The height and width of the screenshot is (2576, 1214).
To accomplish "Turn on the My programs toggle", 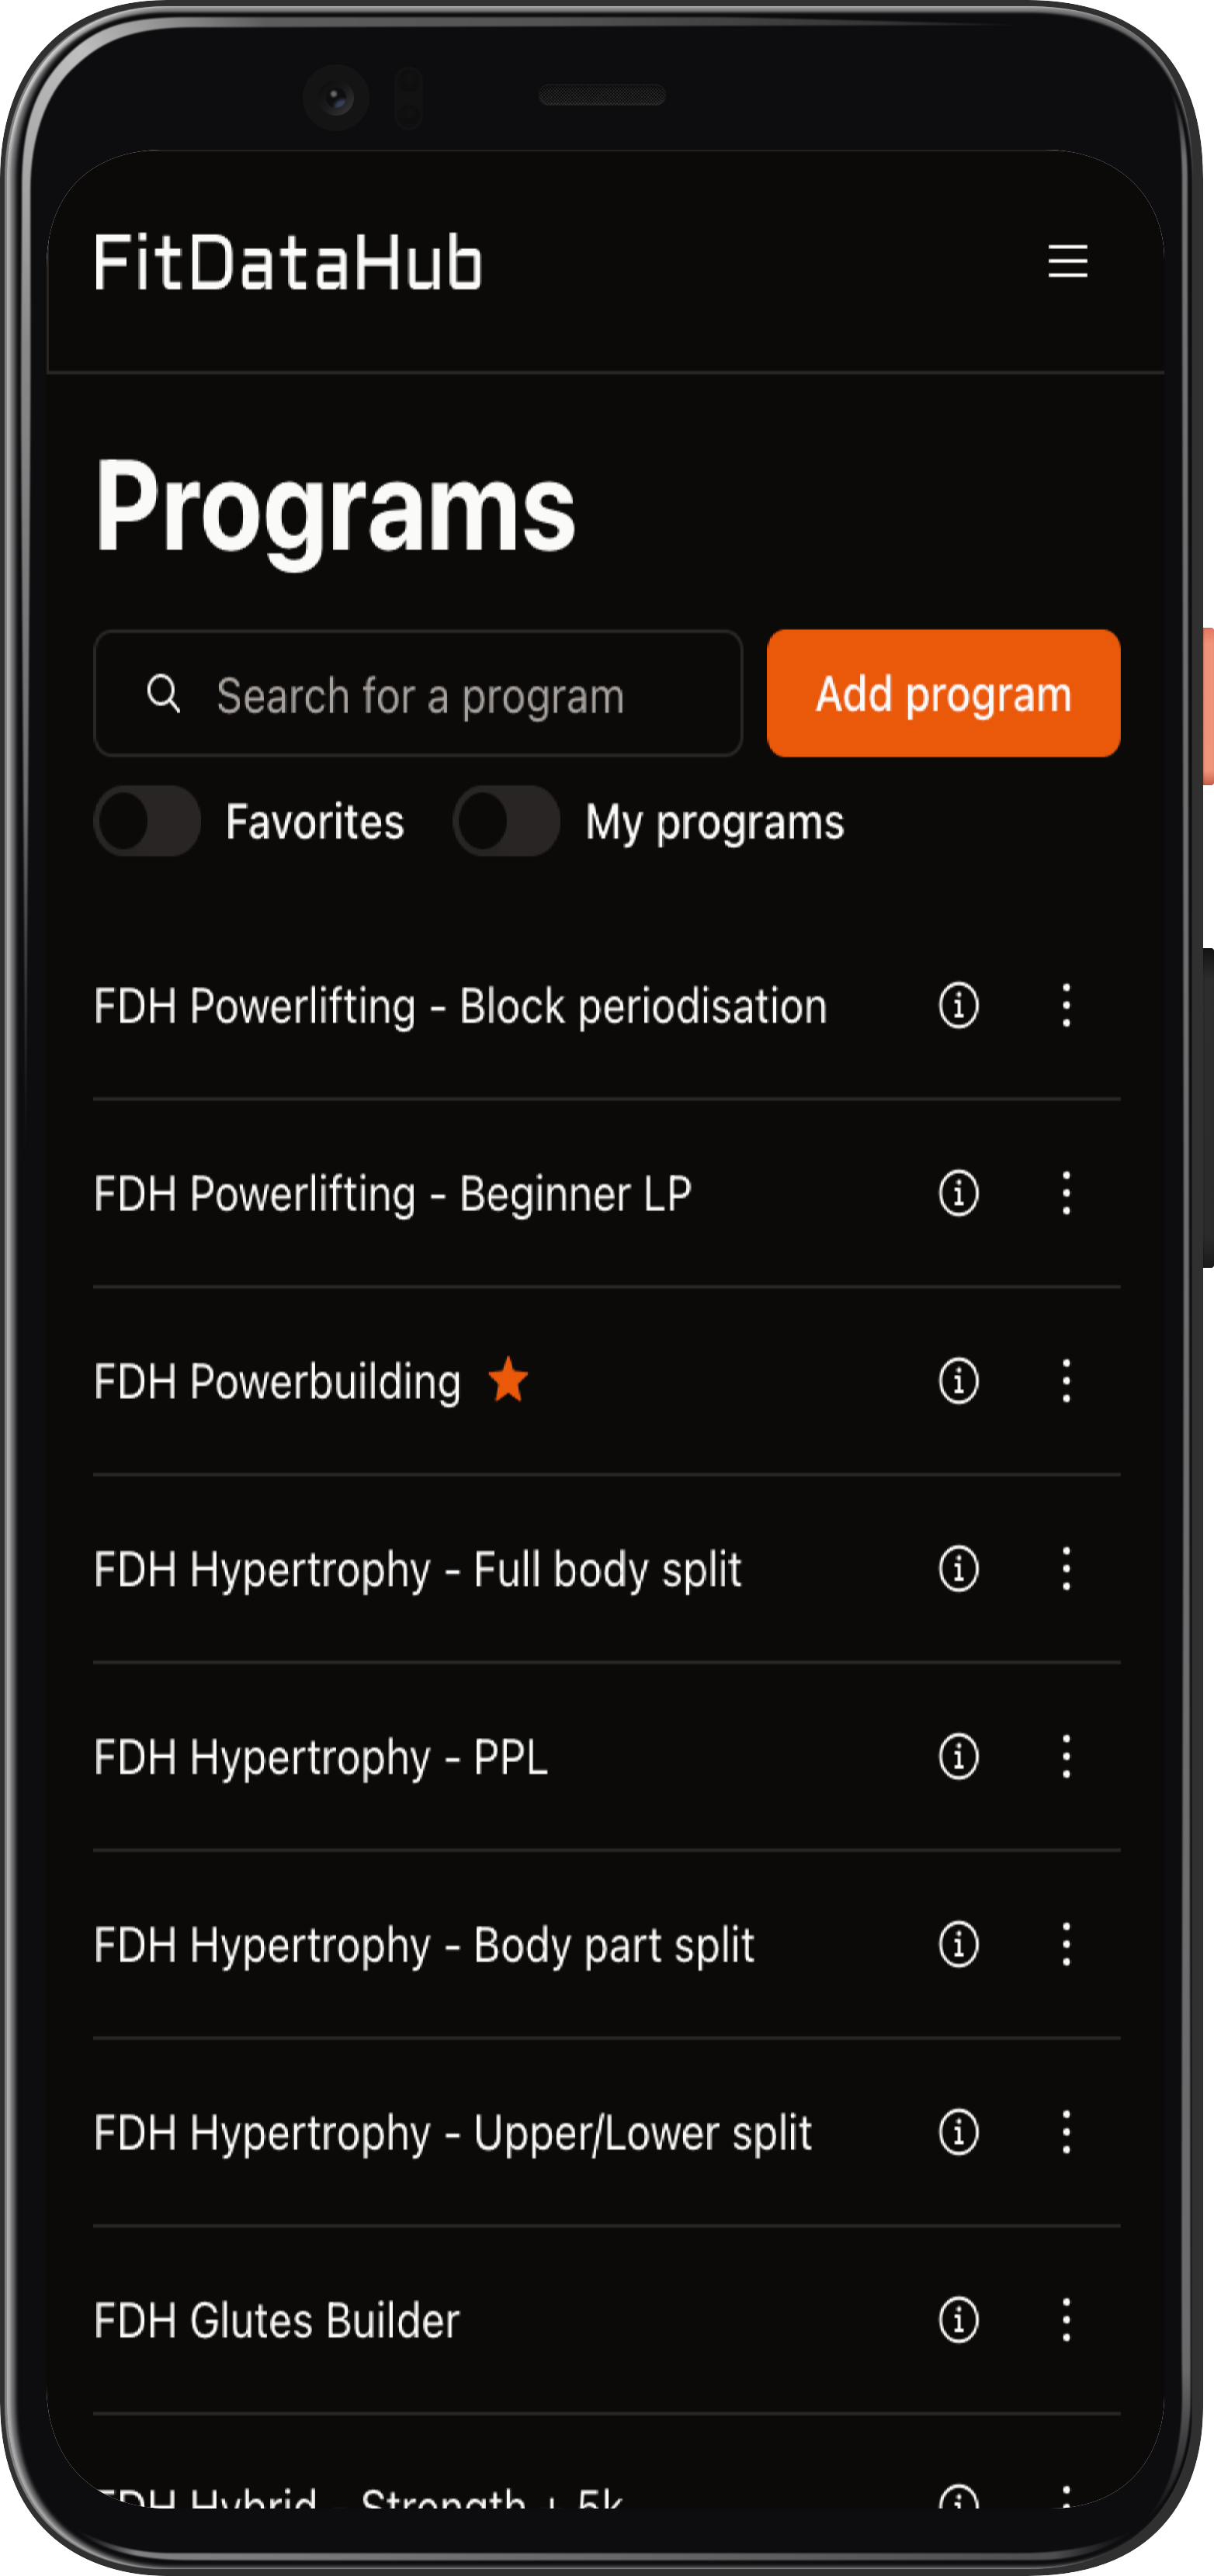I will pyautogui.click(x=506, y=821).
